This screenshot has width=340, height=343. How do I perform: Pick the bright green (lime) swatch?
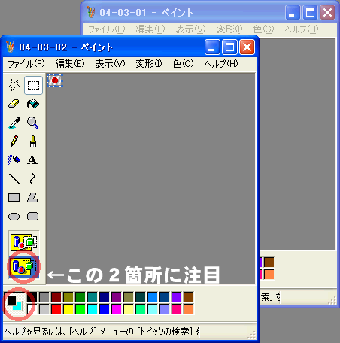(80, 309)
